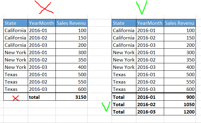
Task: Click the small green checkmark beside right totals
Action: 106,107
